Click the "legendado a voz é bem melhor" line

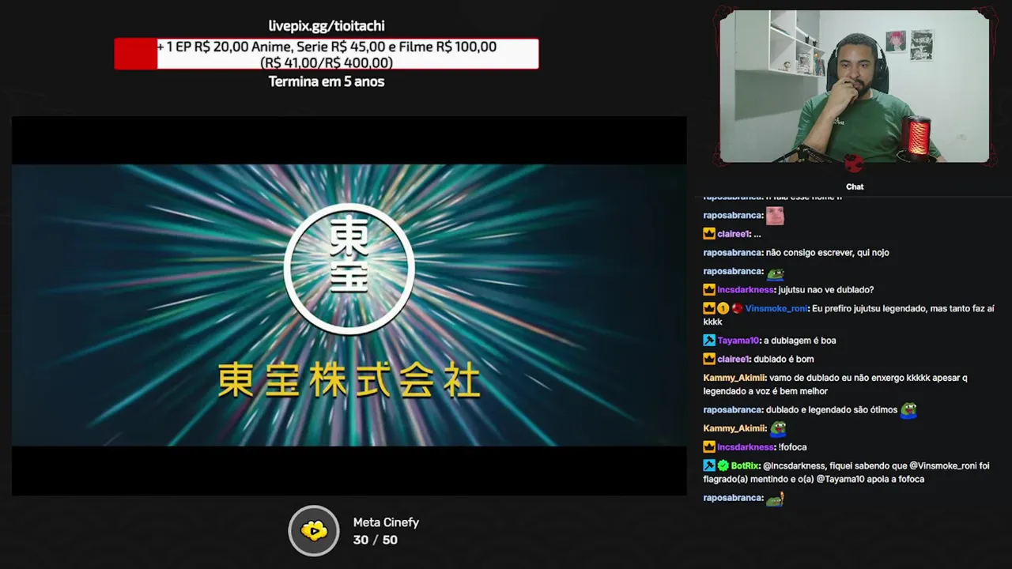[765, 391]
